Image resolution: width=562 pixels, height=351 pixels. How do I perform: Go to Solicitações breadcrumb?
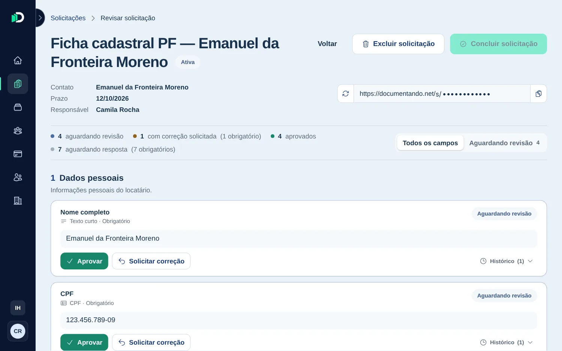tap(68, 18)
